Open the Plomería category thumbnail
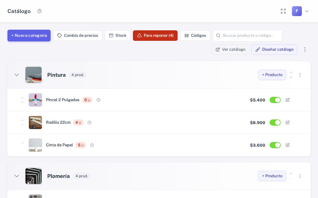318x198 pixels. pos(34,176)
